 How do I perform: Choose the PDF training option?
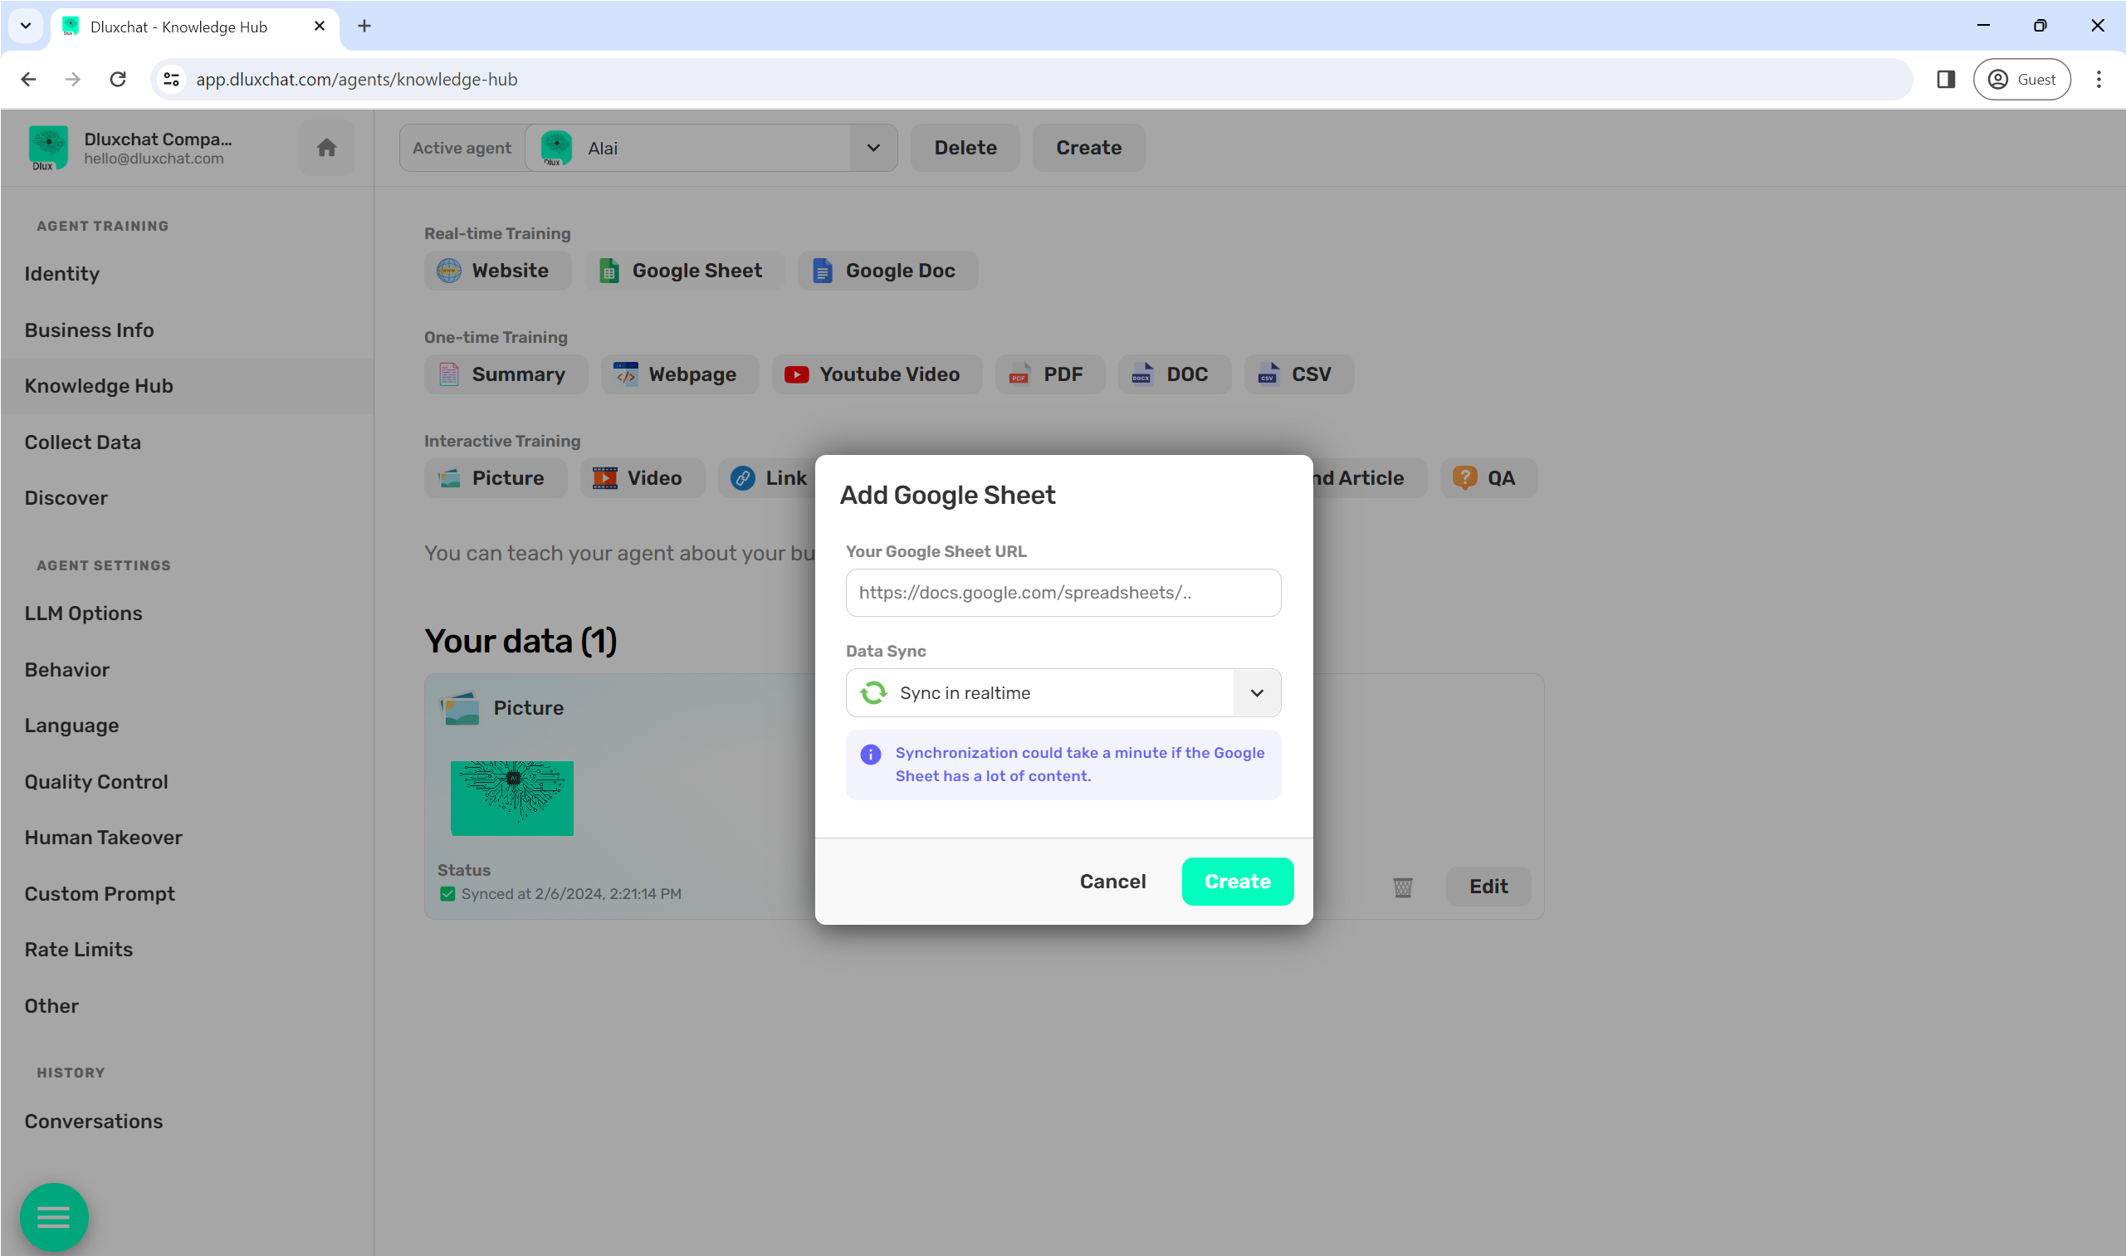coord(1049,374)
